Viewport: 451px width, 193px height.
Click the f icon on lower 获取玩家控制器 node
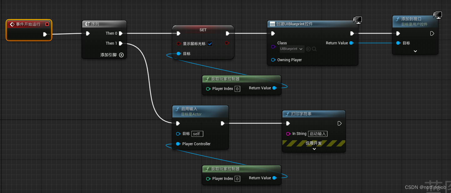click(x=207, y=169)
